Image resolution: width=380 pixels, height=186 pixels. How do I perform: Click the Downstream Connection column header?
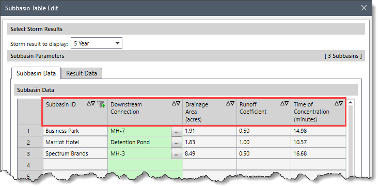point(145,112)
